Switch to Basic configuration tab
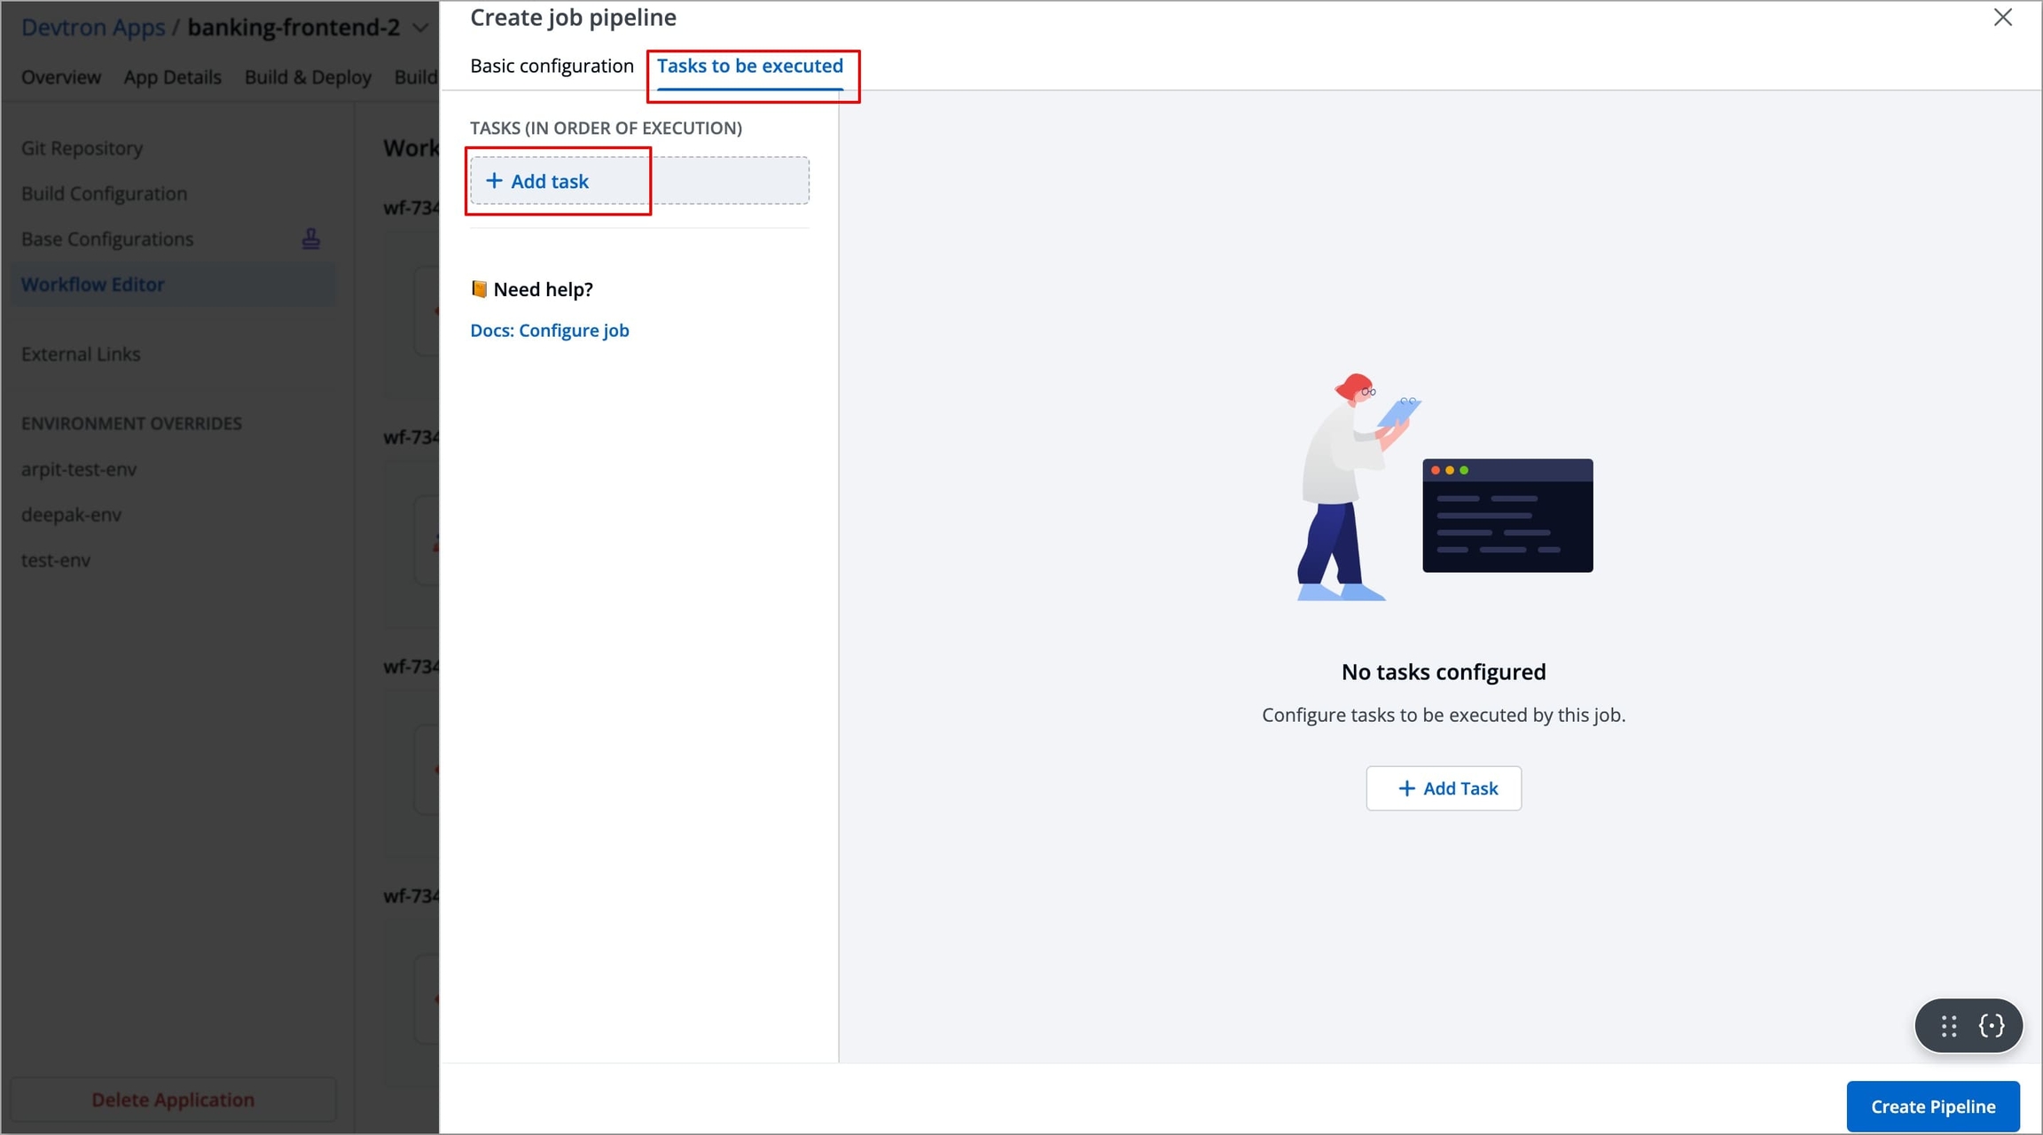This screenshot has height=1135, width=2043. [x=552, y=66]
